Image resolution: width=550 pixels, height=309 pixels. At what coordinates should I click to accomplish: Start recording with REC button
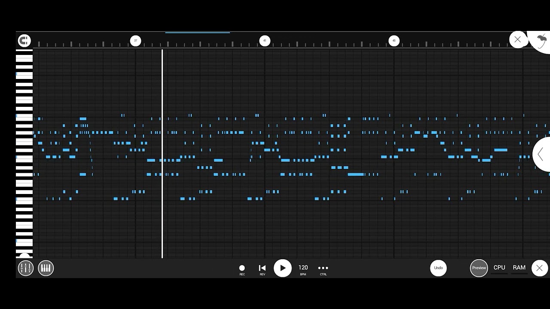[x=242, y=270]
